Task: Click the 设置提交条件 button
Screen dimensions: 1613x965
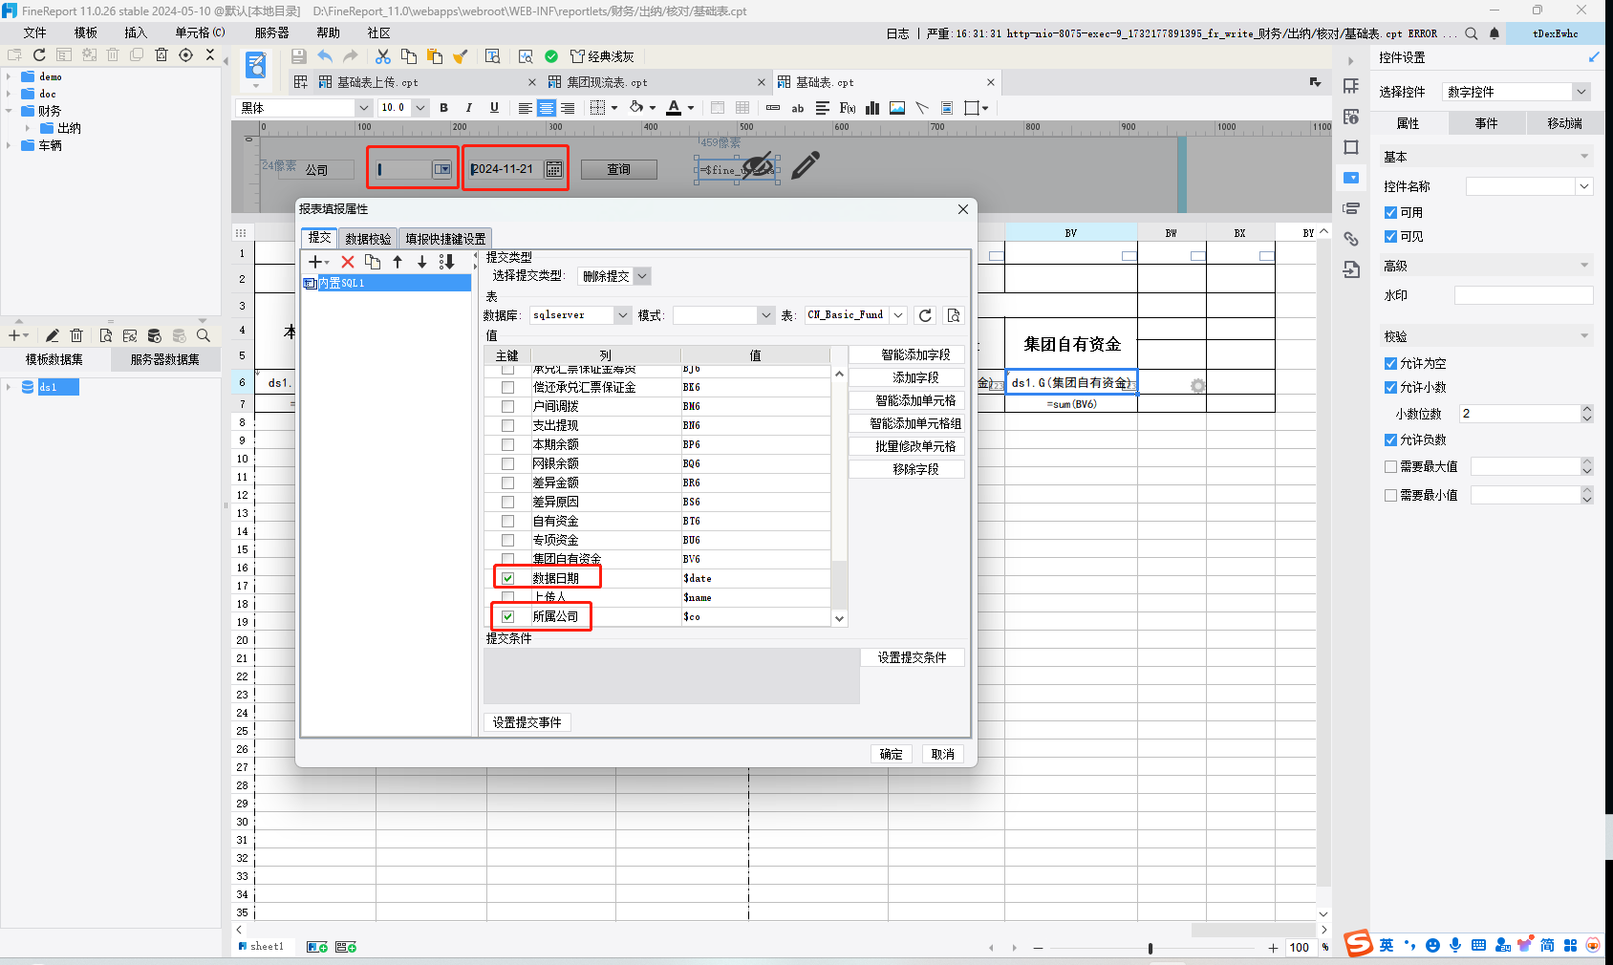Action: [912, 657]
